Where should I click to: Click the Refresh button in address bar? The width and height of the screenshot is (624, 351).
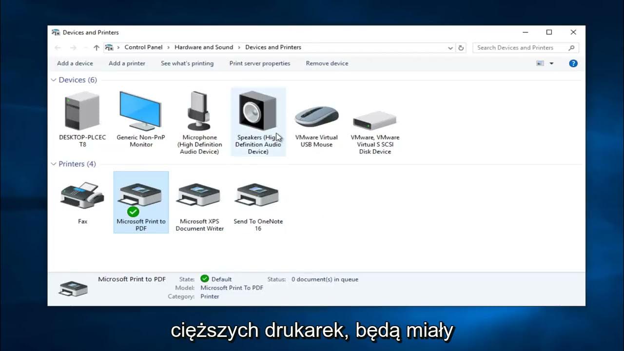click(x=461, y=48)
